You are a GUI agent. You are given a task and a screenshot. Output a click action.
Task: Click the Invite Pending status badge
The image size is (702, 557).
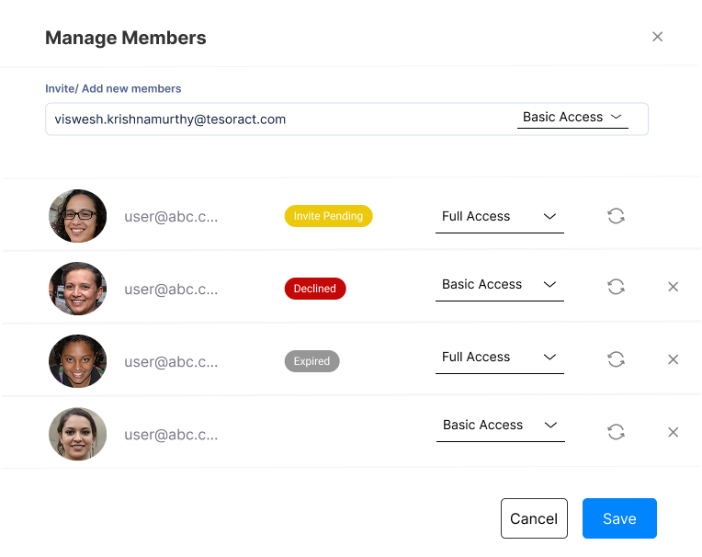coord(329,216)
